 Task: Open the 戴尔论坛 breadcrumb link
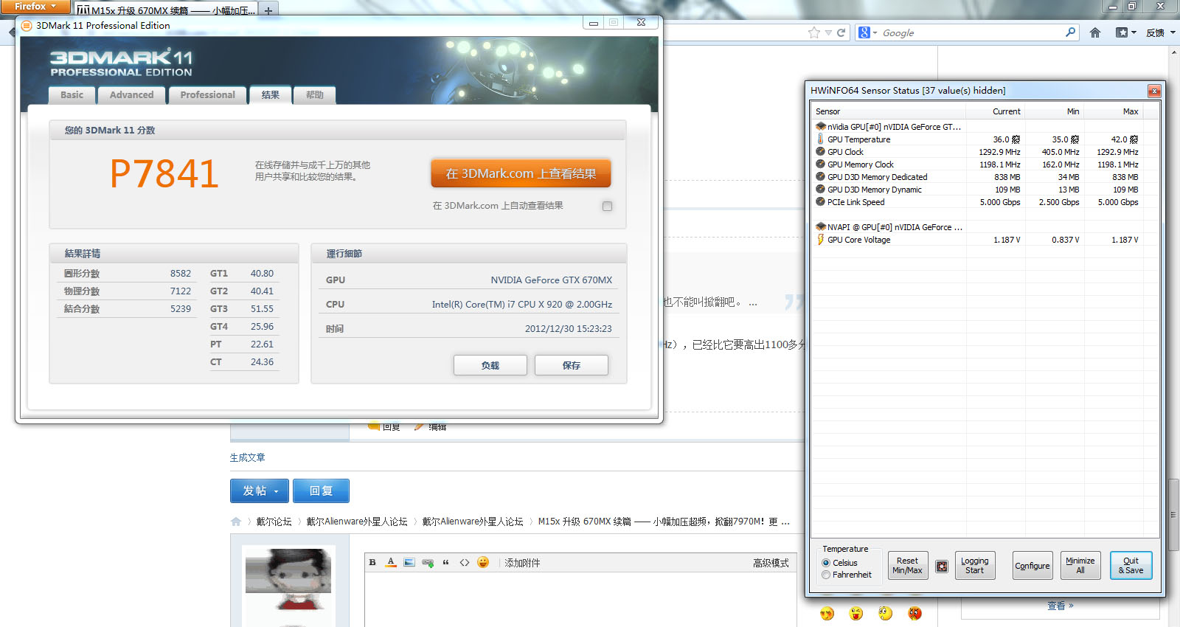pos(274,522)
